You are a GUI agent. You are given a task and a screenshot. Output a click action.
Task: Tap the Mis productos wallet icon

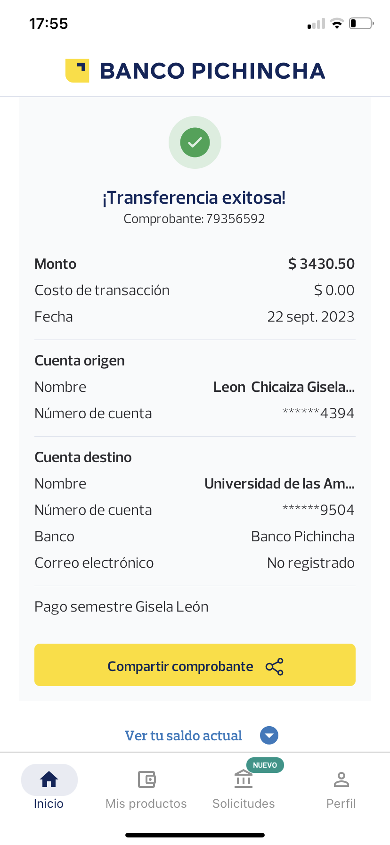(x=146, y=779)
